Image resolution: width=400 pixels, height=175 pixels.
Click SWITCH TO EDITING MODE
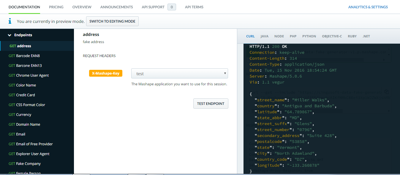(x=112, y=21)
